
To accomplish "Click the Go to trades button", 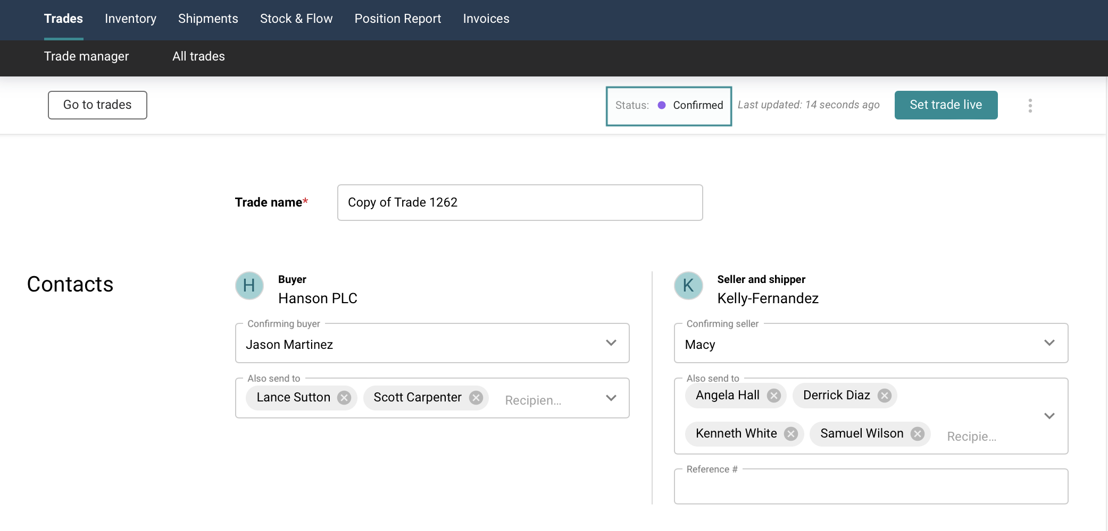I will (97, 105).
